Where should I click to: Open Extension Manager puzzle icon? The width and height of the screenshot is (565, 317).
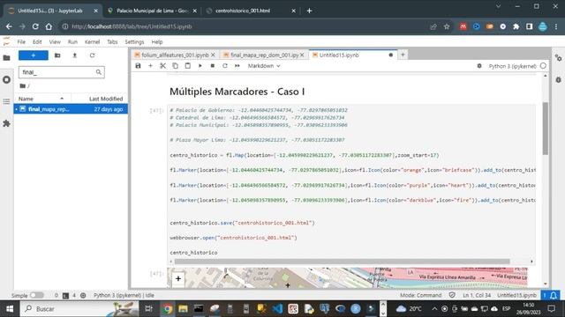tap(6, 123)
